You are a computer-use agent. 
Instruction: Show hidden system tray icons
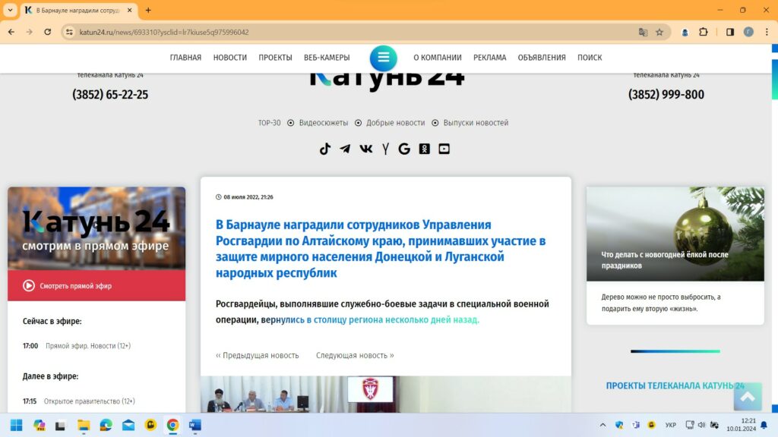(602, 425)
